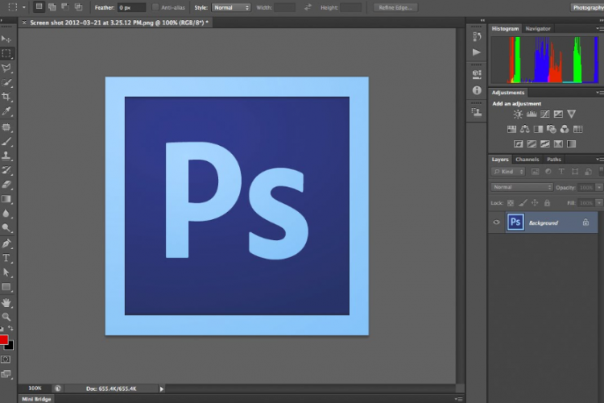Select the Eraser tool
The width and height of the screenshot is (604, 403).
(6, 185)
